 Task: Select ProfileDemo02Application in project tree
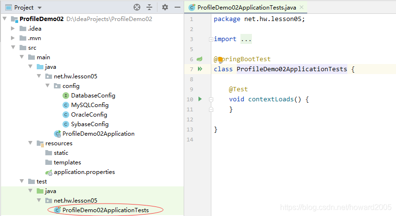pyautogui.click(x=98, y=133)
